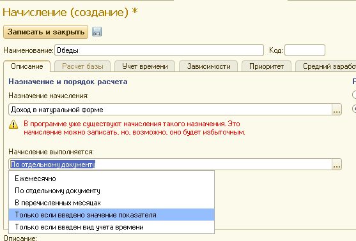
Task: Choose 'Только если введено значение показателя'
Action: [x=111, y=215]
